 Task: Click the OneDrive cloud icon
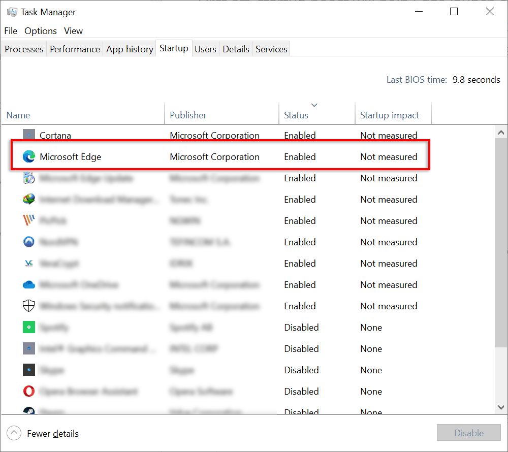tap(29, 284)
